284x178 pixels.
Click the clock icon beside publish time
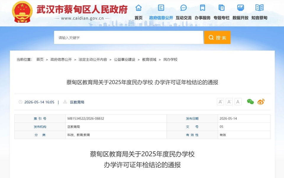coord(20,102)
